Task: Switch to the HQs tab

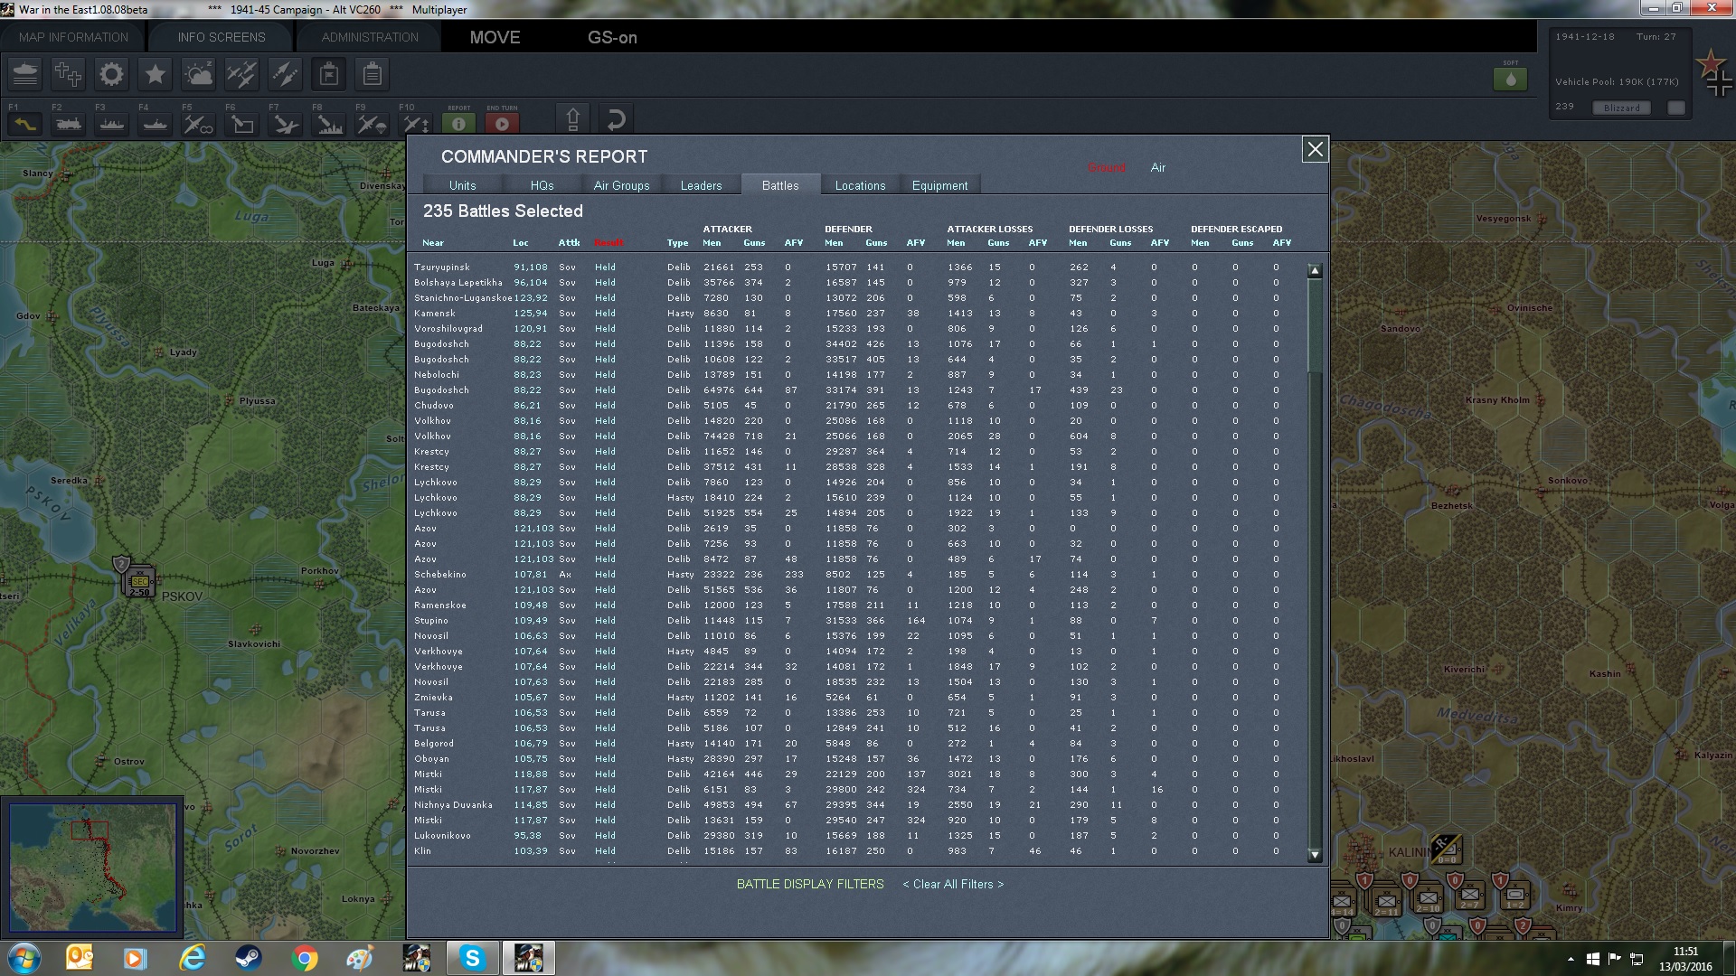Action: coord(542,185)
